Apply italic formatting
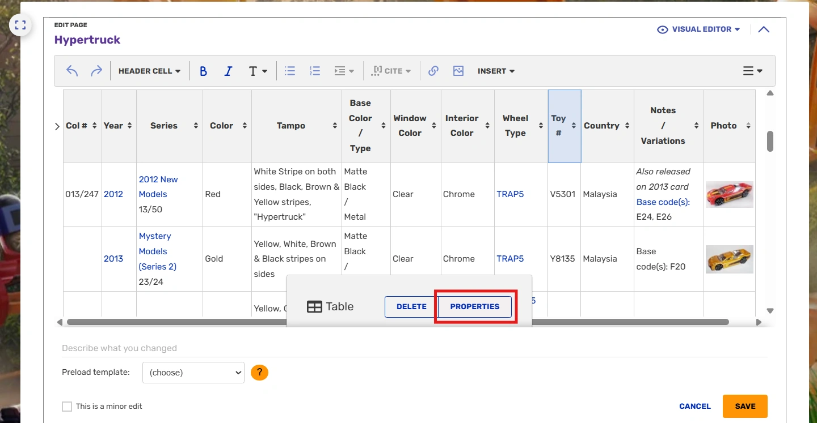The height and width of the screenshot is (423, 817). (x=228, y=71)
